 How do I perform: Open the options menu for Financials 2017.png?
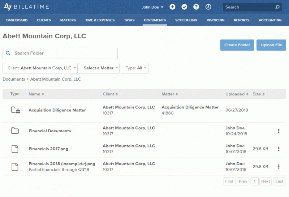tap(279, 149)
